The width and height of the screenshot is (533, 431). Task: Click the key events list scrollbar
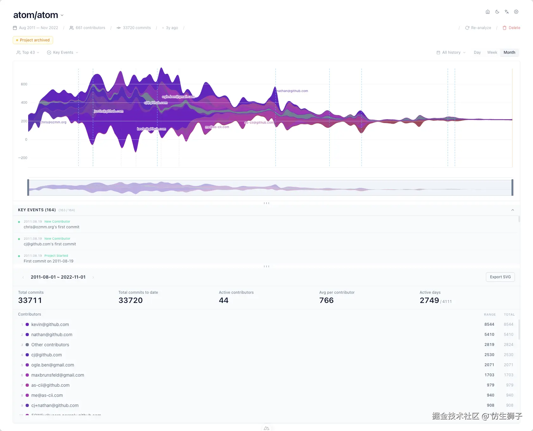(519, 219)
